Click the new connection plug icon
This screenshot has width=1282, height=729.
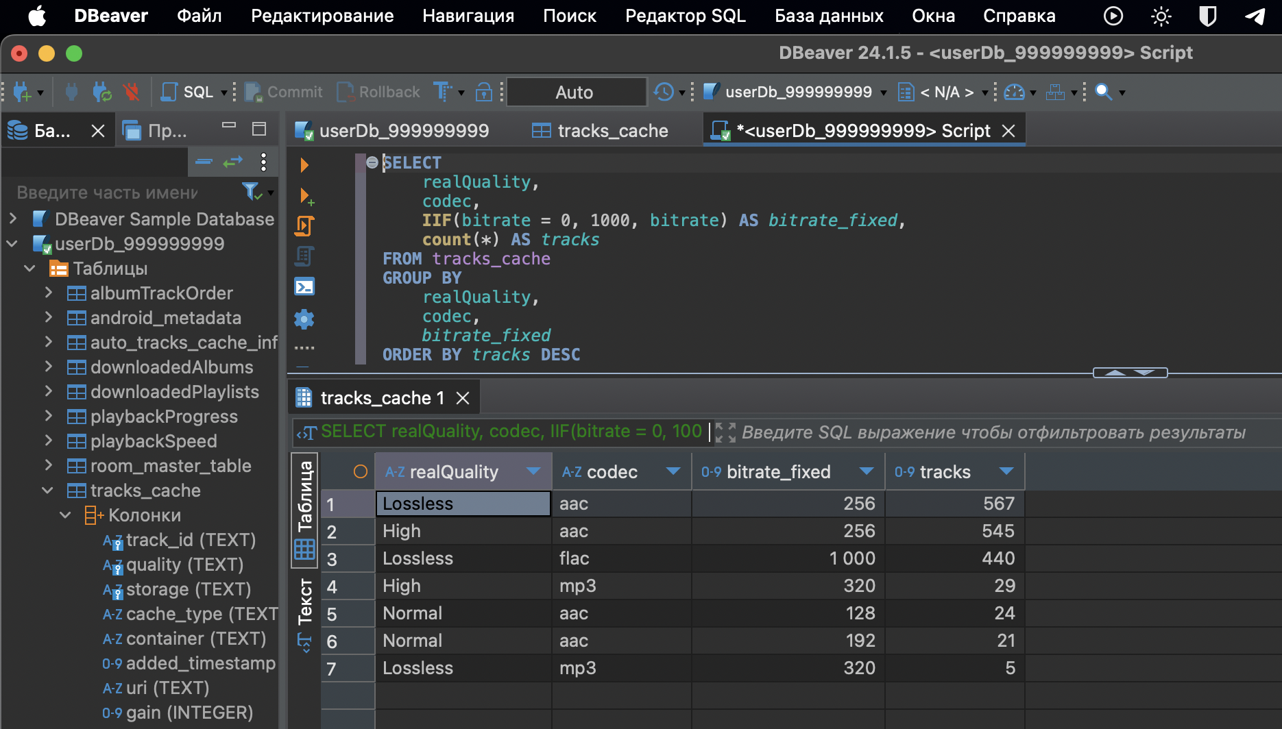(x=22, y=92)
